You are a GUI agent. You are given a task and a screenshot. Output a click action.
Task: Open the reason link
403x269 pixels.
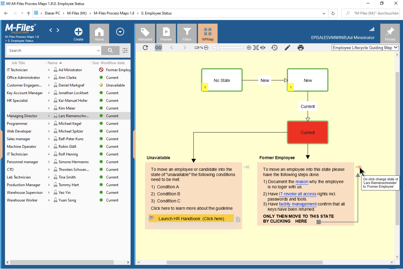click(302, 182)
